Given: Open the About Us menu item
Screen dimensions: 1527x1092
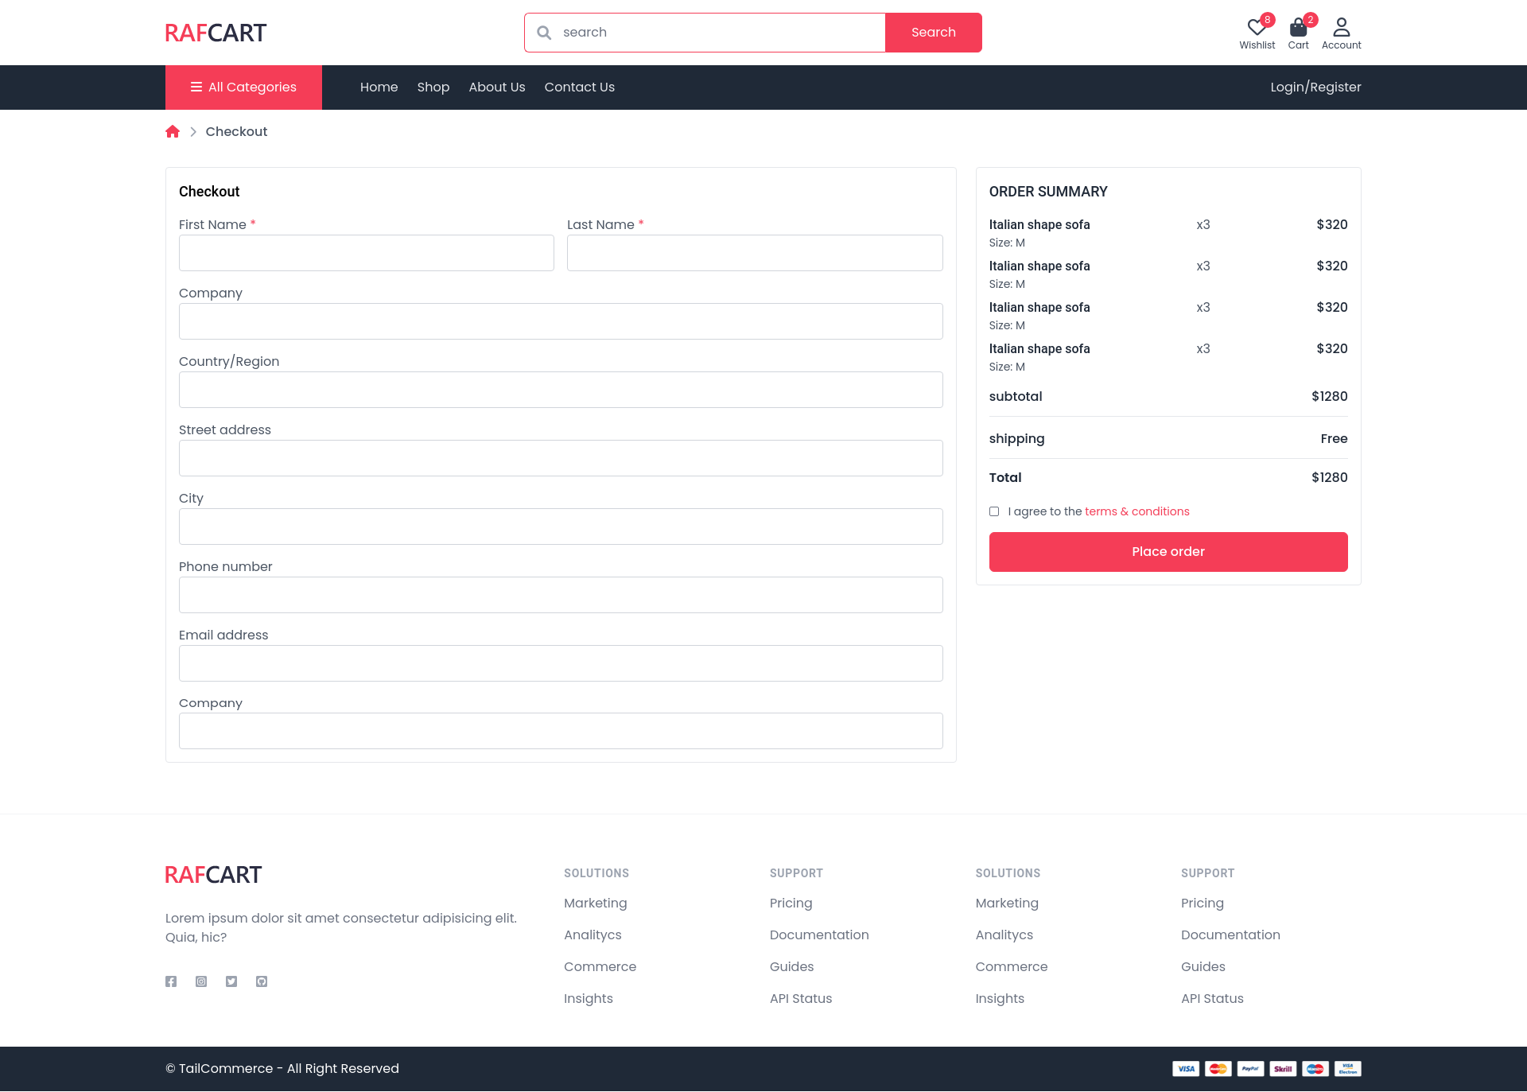Looking at the screenshot, I should pyautogui.click(x=497, y=87).
